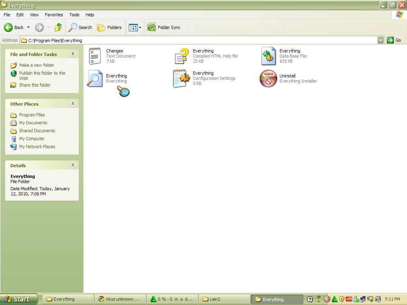Screen dimensions: 407x305
Task: Click the Start button
Action: [x=19, y=299]
